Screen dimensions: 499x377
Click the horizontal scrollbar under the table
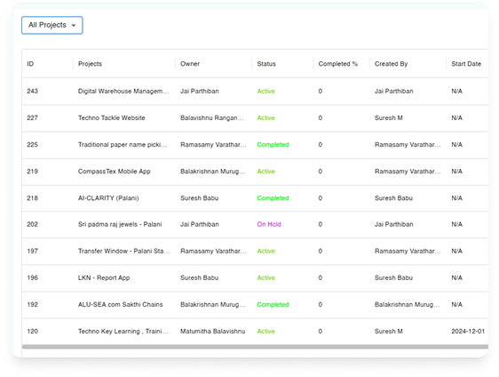point(255,347)
